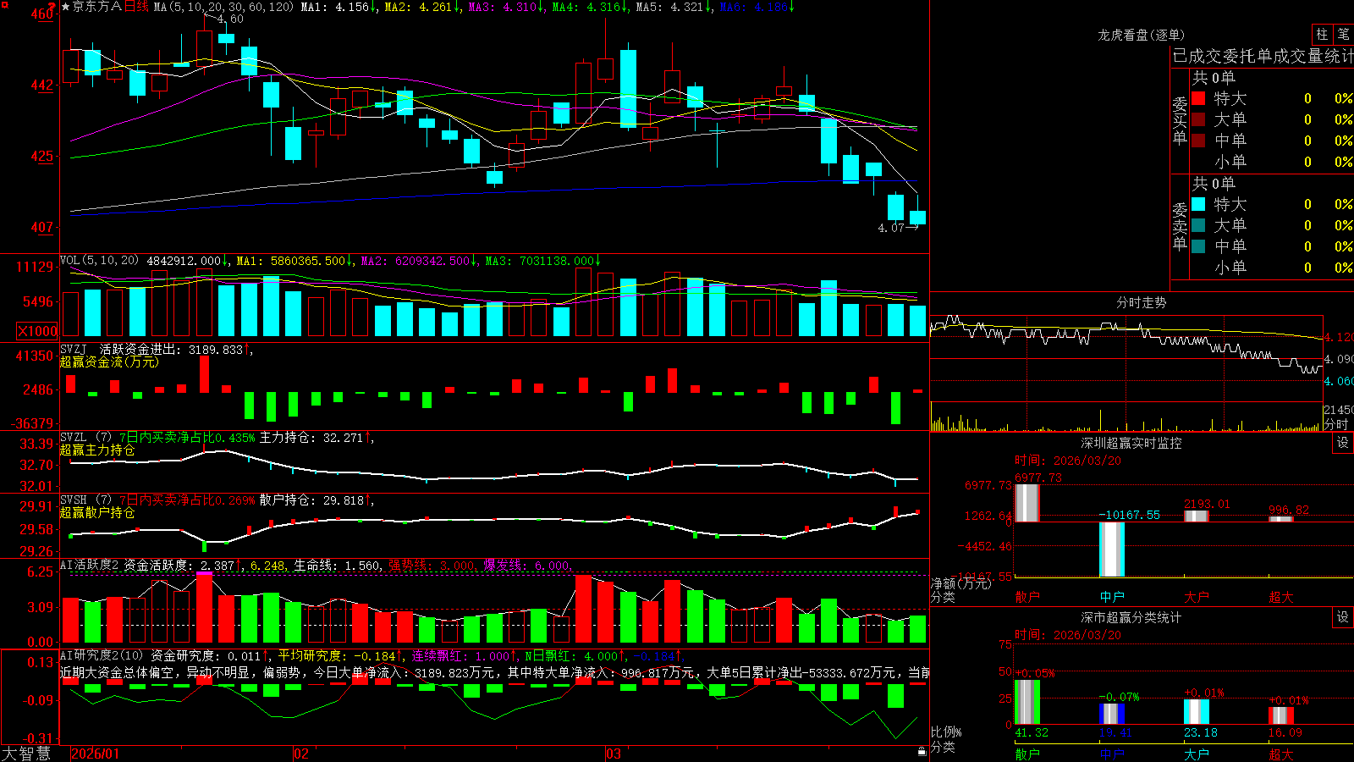Click the 已成交委托单成交量统计 header
This screenshot has height=762, width=1354.
pyautogui.click(x=1263, y=56)
